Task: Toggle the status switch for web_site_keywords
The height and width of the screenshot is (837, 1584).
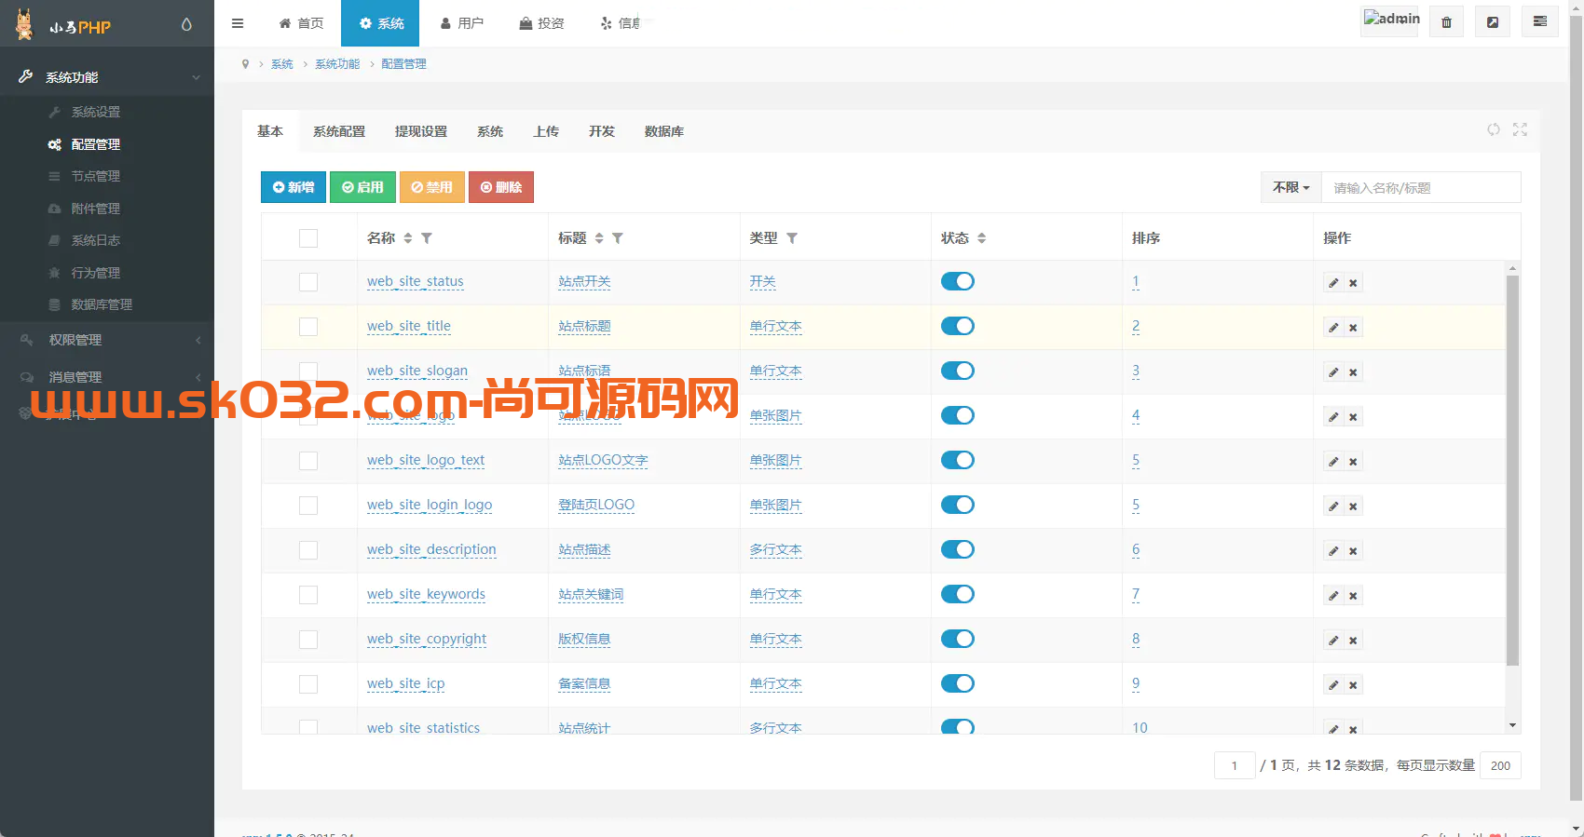Action: (x=958, y=594)
